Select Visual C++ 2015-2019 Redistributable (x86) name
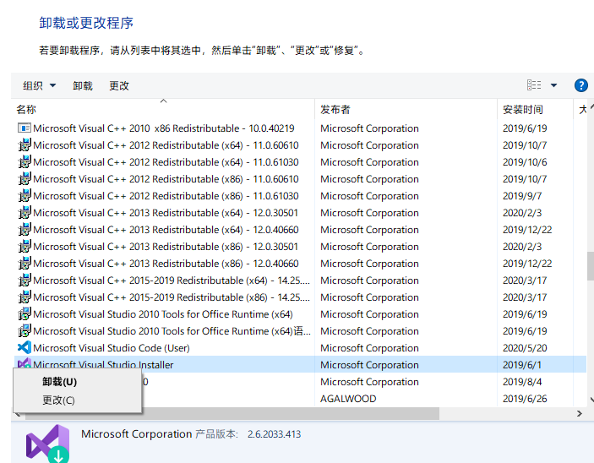The height and width of the screenshot is (463, 594). pyautogui.click(x=172, y=297)
